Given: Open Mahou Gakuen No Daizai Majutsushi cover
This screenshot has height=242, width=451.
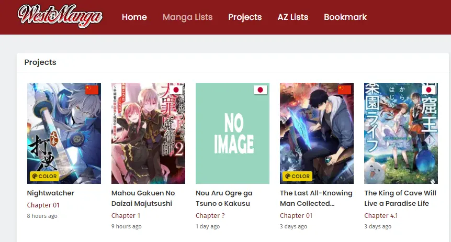Looking at the screenshot, I should click(148, 133).
